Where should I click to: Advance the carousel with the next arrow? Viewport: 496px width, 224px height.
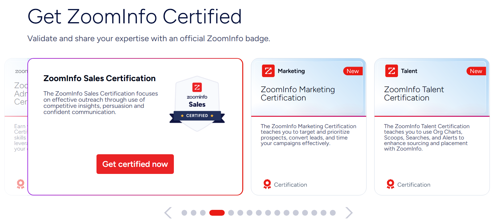click(349, 213)
